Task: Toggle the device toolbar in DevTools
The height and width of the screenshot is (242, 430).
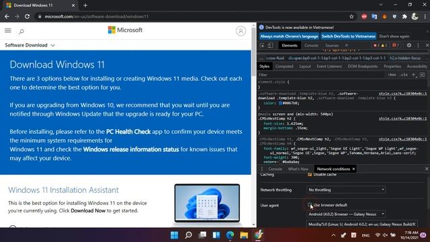Action: [x=270, y=46]
